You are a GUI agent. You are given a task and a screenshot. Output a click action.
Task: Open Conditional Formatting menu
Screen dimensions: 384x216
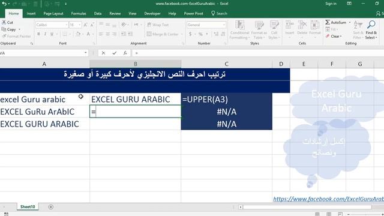pyautogui.click(x=239, y=30)
